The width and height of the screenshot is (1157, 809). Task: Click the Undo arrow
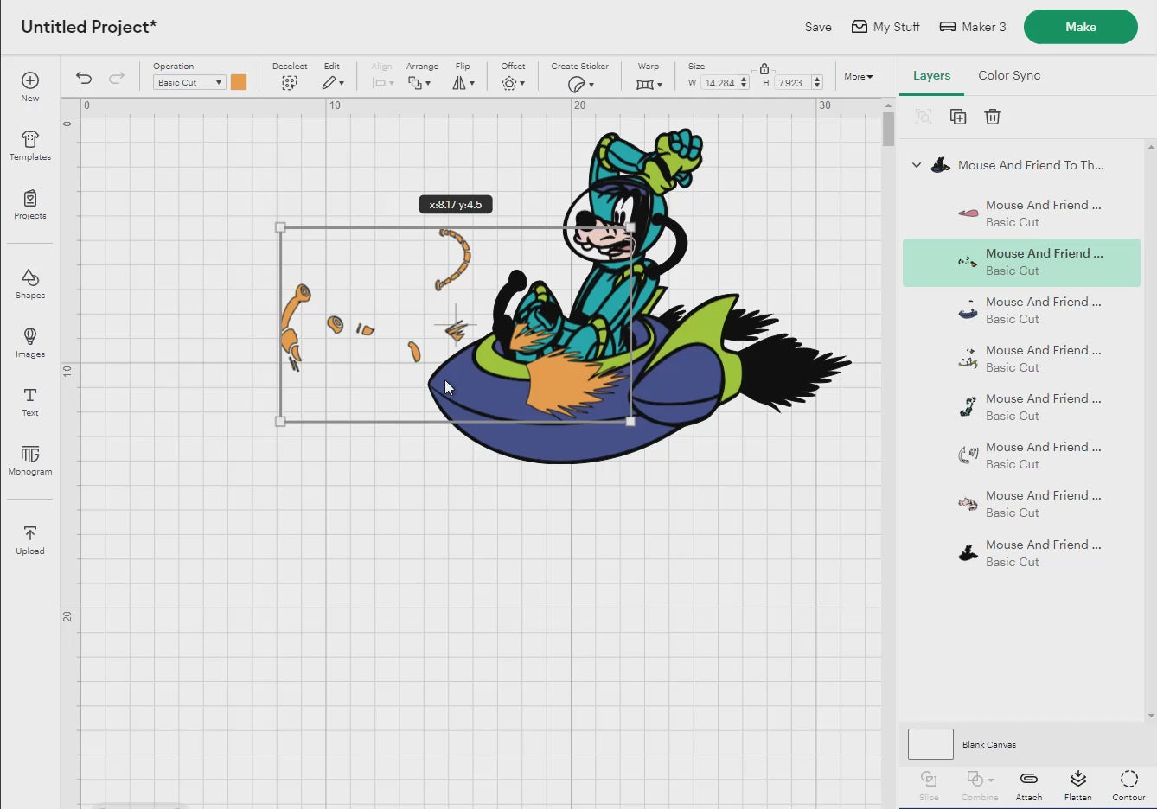click(84, 78)
